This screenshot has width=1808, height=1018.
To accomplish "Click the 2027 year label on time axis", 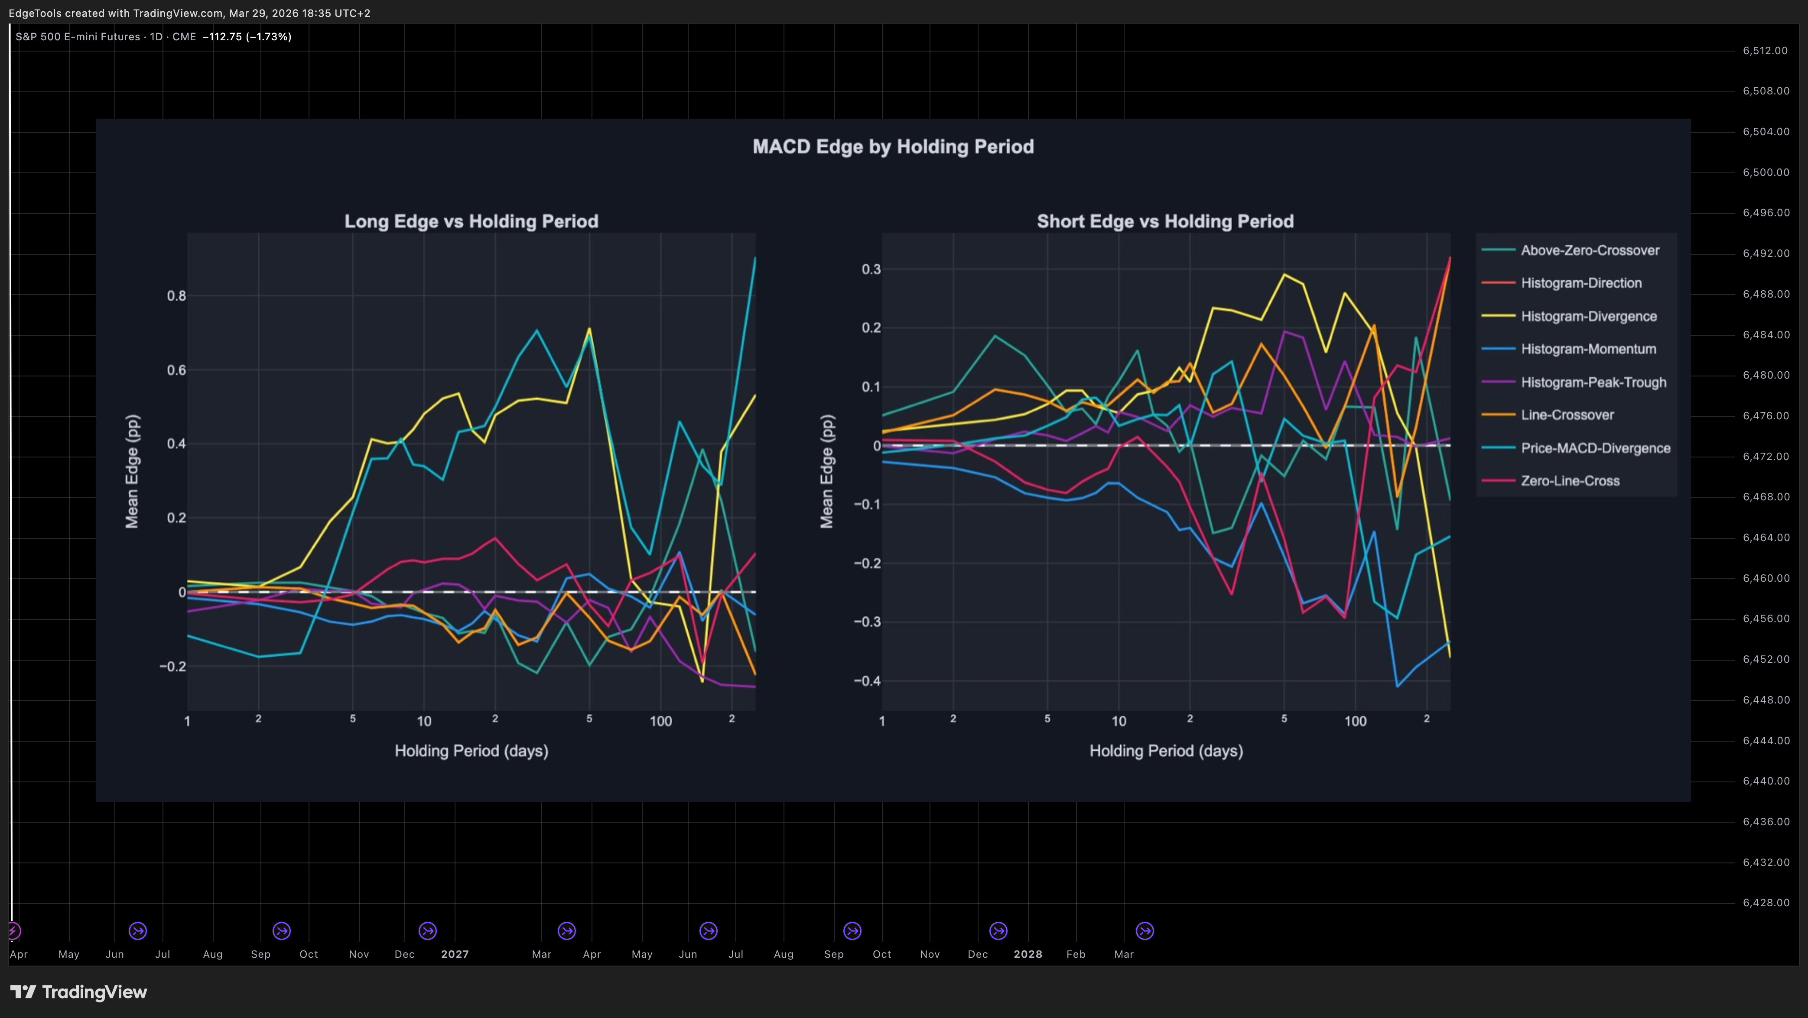I will [455, 954].
